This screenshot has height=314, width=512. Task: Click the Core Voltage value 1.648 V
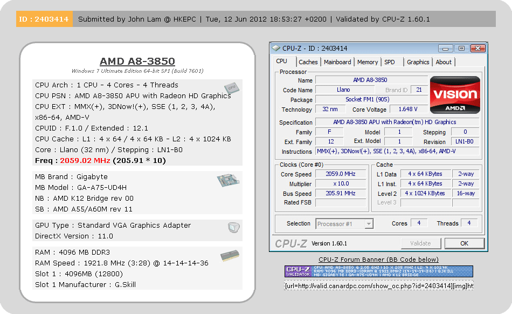[x=408, y=109]
